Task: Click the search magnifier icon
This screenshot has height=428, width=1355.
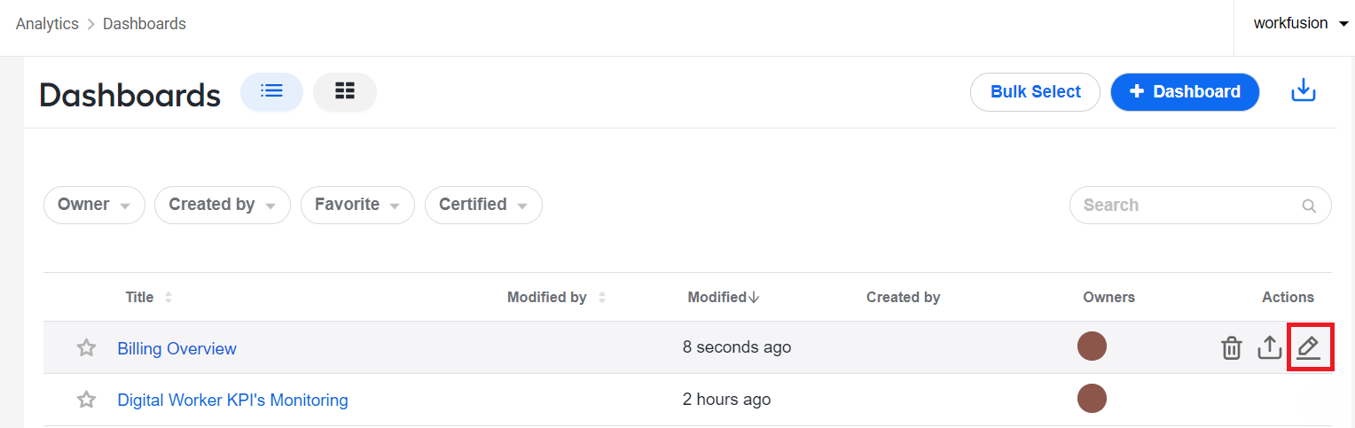Action: pyautogui.click(x=1308, y=206)
